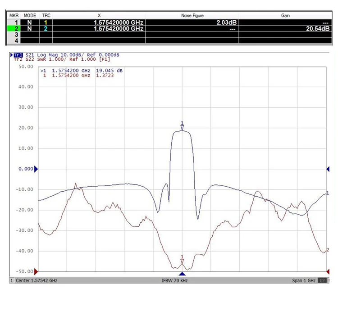Click the 0.000 reference scale label
The image size is (338, 315).
tap(26, 169)
